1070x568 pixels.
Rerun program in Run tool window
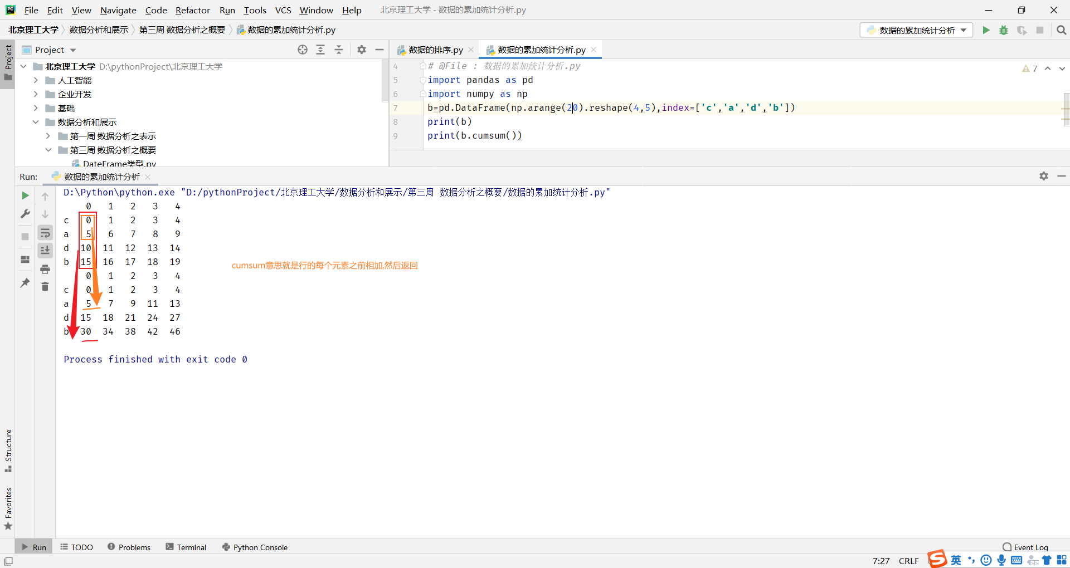tap(25, 195)
